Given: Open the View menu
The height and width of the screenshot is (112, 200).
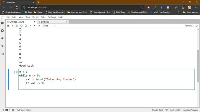Looking at the screenshot, I should [21, 17].
